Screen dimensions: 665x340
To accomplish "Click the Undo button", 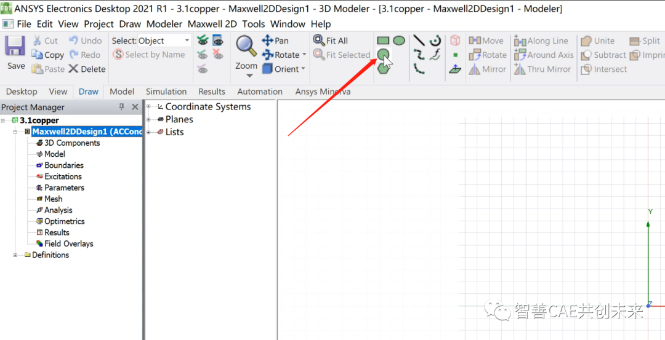I will point(85,41).
